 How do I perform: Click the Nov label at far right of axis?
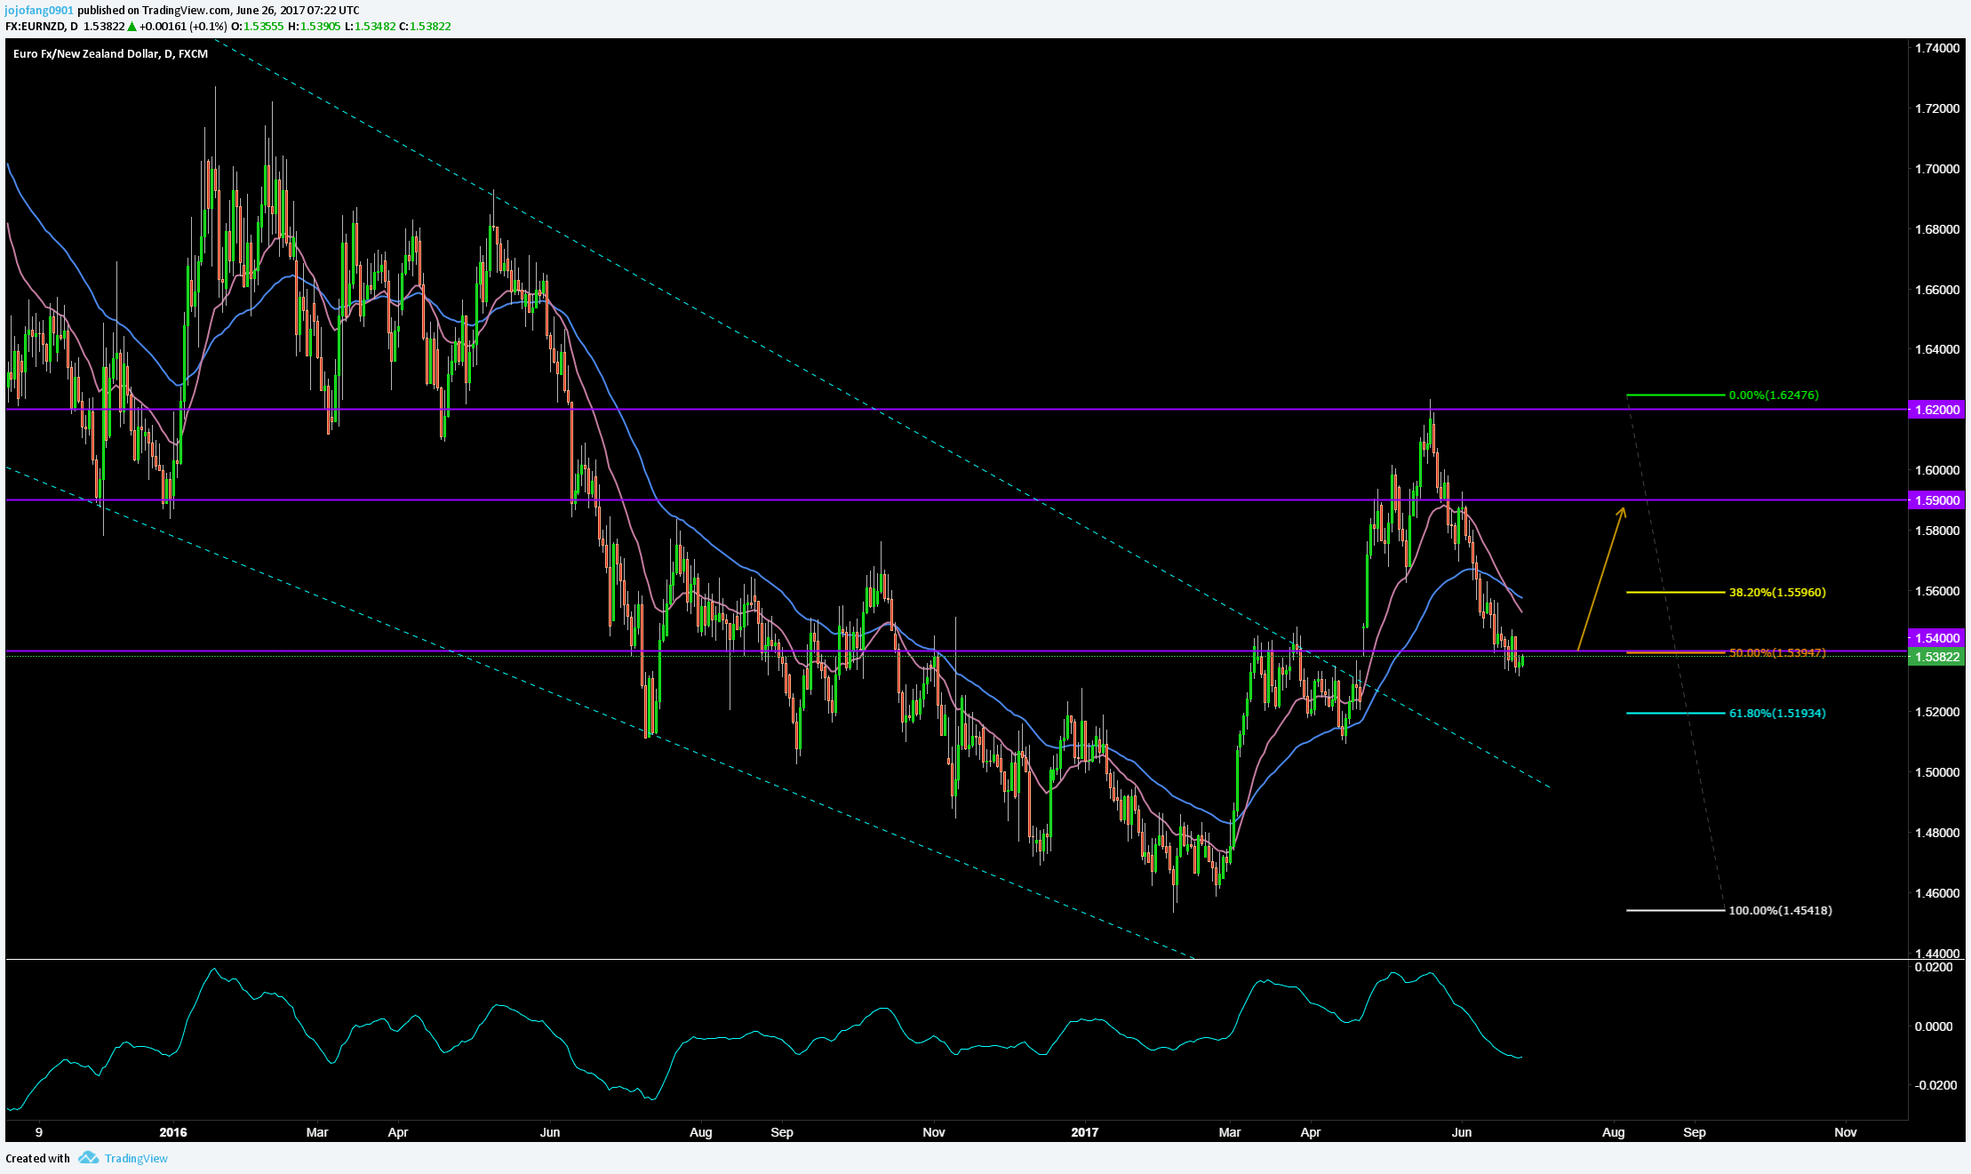(1846, 1132)
